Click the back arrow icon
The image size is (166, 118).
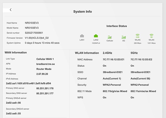pyautogui.click(x=11, y=10)
